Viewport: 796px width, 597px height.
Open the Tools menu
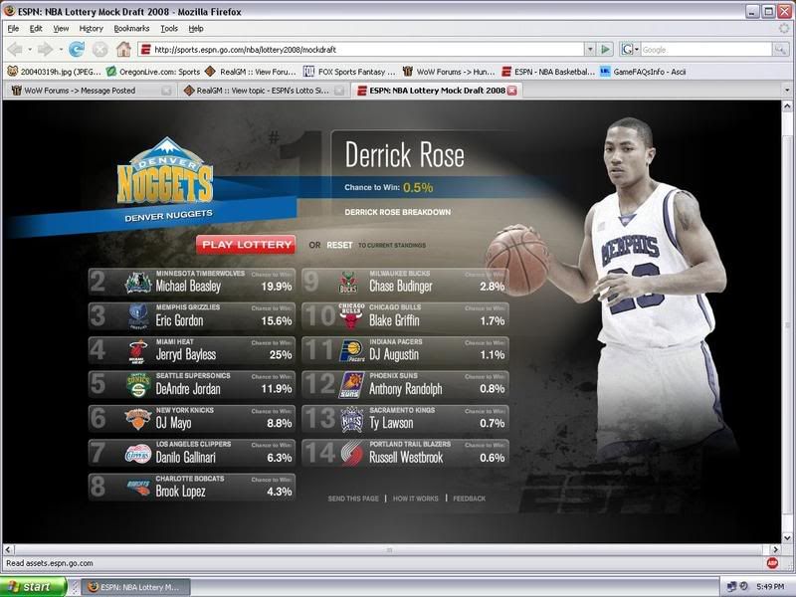click(169, 29)
